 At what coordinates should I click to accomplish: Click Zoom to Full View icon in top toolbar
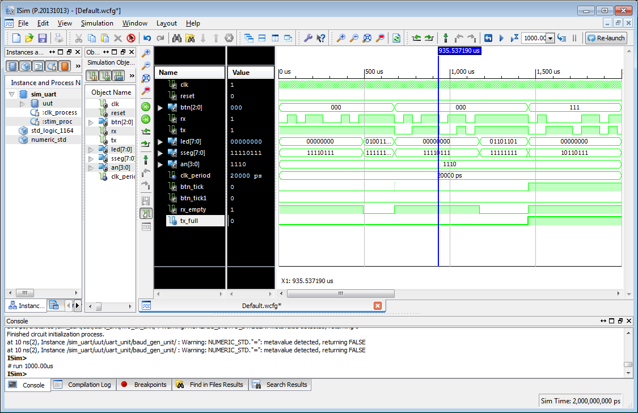coord(367,38)
